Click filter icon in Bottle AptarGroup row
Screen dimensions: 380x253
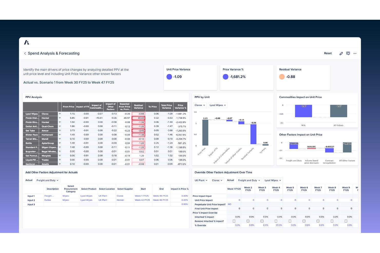point(60,143)
